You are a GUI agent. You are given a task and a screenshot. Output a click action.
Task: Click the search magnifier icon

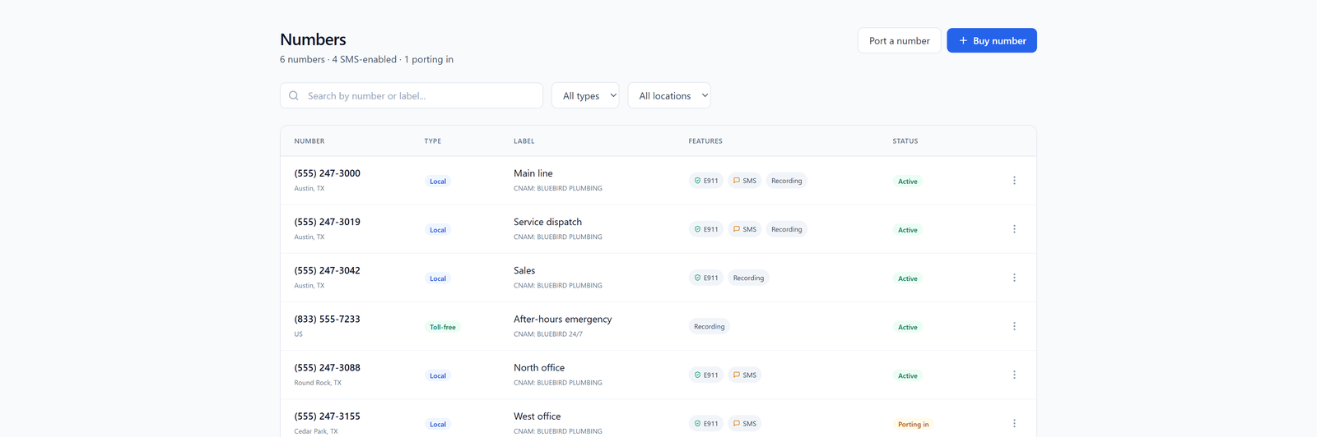point(294,96)
